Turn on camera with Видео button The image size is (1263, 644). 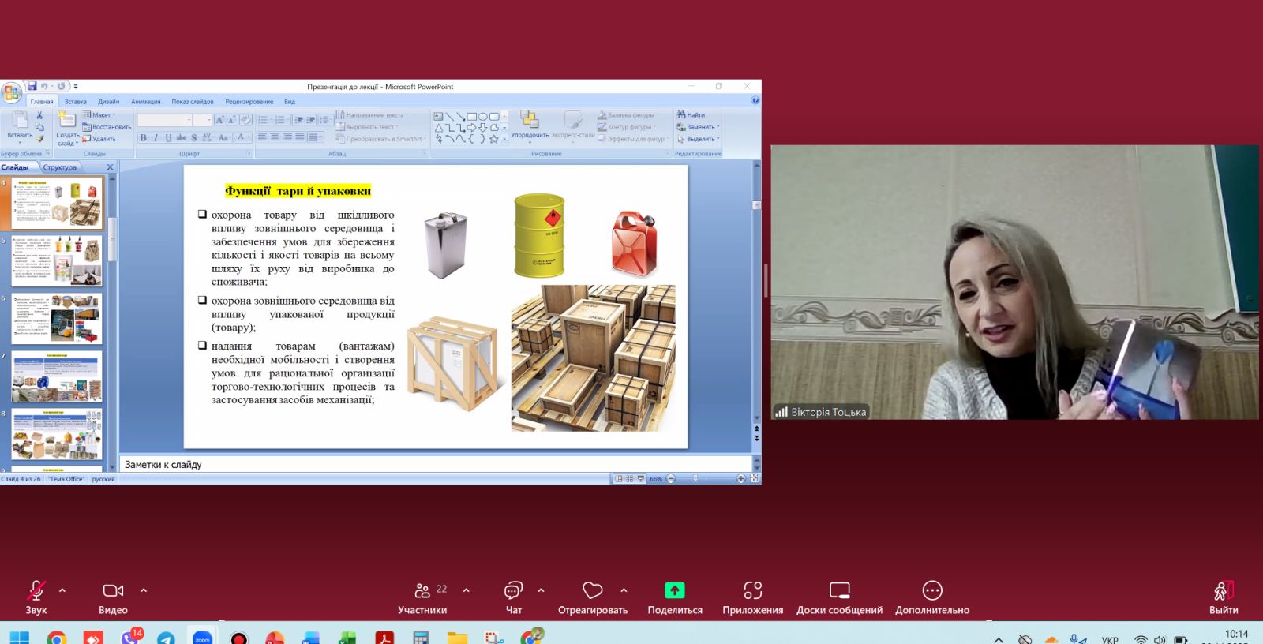click(113, 591)
